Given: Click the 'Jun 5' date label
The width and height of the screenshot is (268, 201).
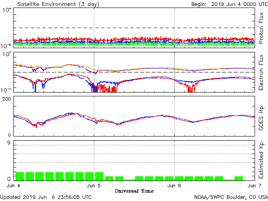Looking at the screenshot, I should pos(94,186).
